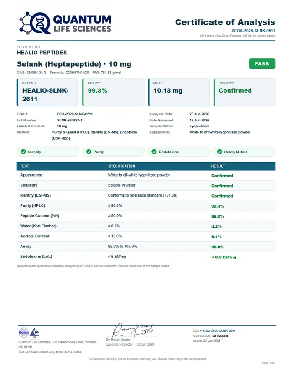Click the Sample Matrix value Lyophilized

point(199,126)
